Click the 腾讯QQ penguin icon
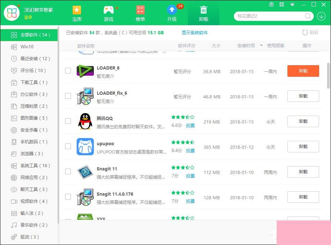This screenshot has width=331, height=245. coord(85,121)
